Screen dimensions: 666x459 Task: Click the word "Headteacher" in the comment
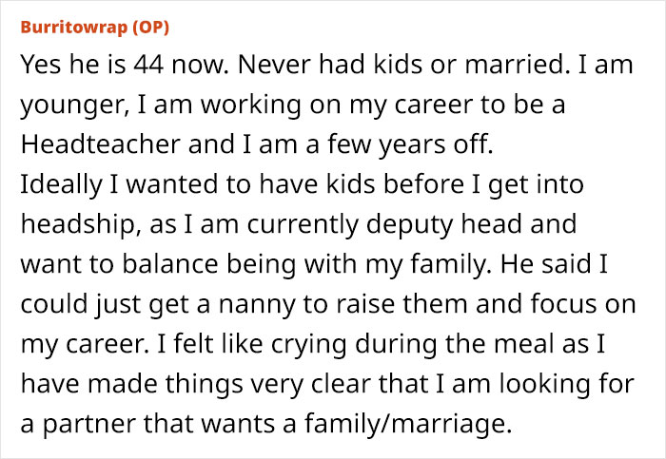point(101,143)
